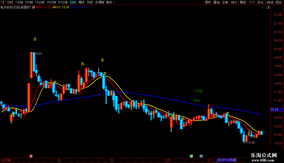This screenshot has height=163, width=284.
Task: Click the 财 event marker
Action: pos(201,156)
